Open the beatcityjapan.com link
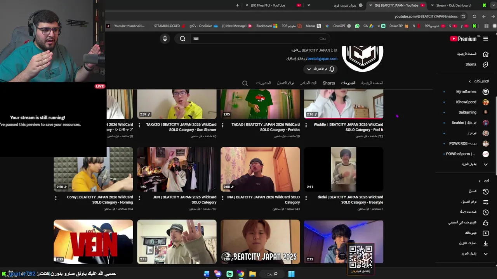 [322, 59]
